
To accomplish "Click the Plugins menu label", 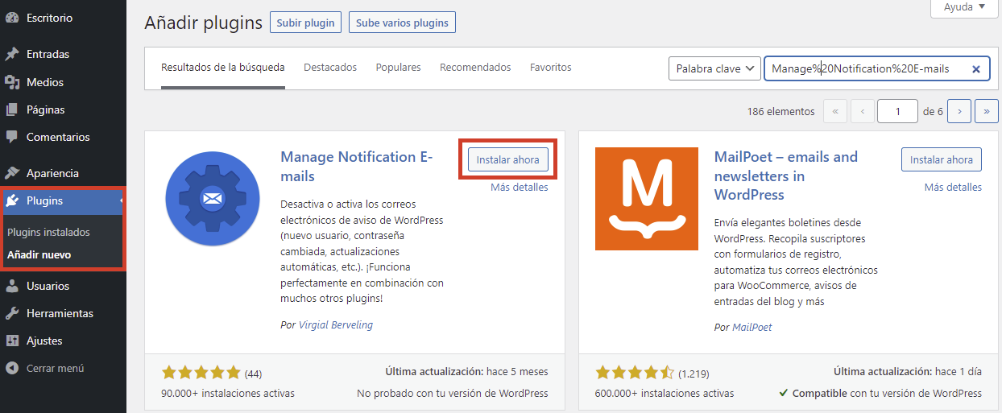I will 44,200.
